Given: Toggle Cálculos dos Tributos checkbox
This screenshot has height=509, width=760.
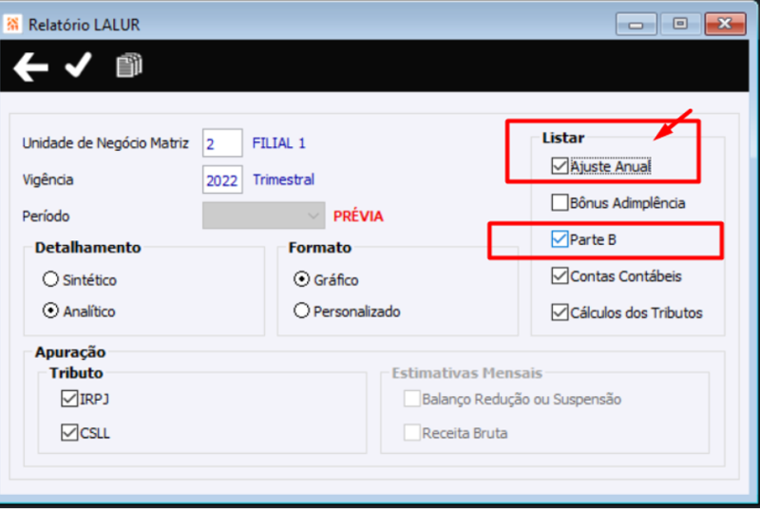Looking at the screenshot, I should pyautogui.click(x=560, y=312).
